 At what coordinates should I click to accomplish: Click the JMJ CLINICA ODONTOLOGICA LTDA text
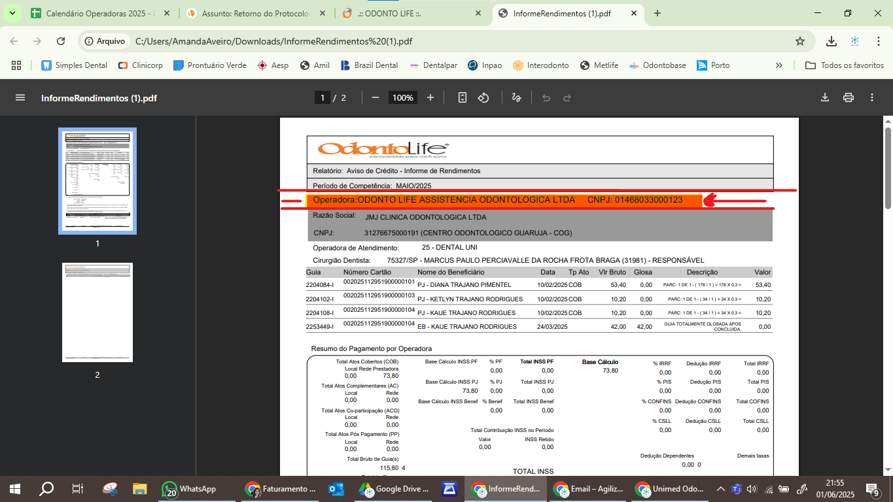coord(425,217)
